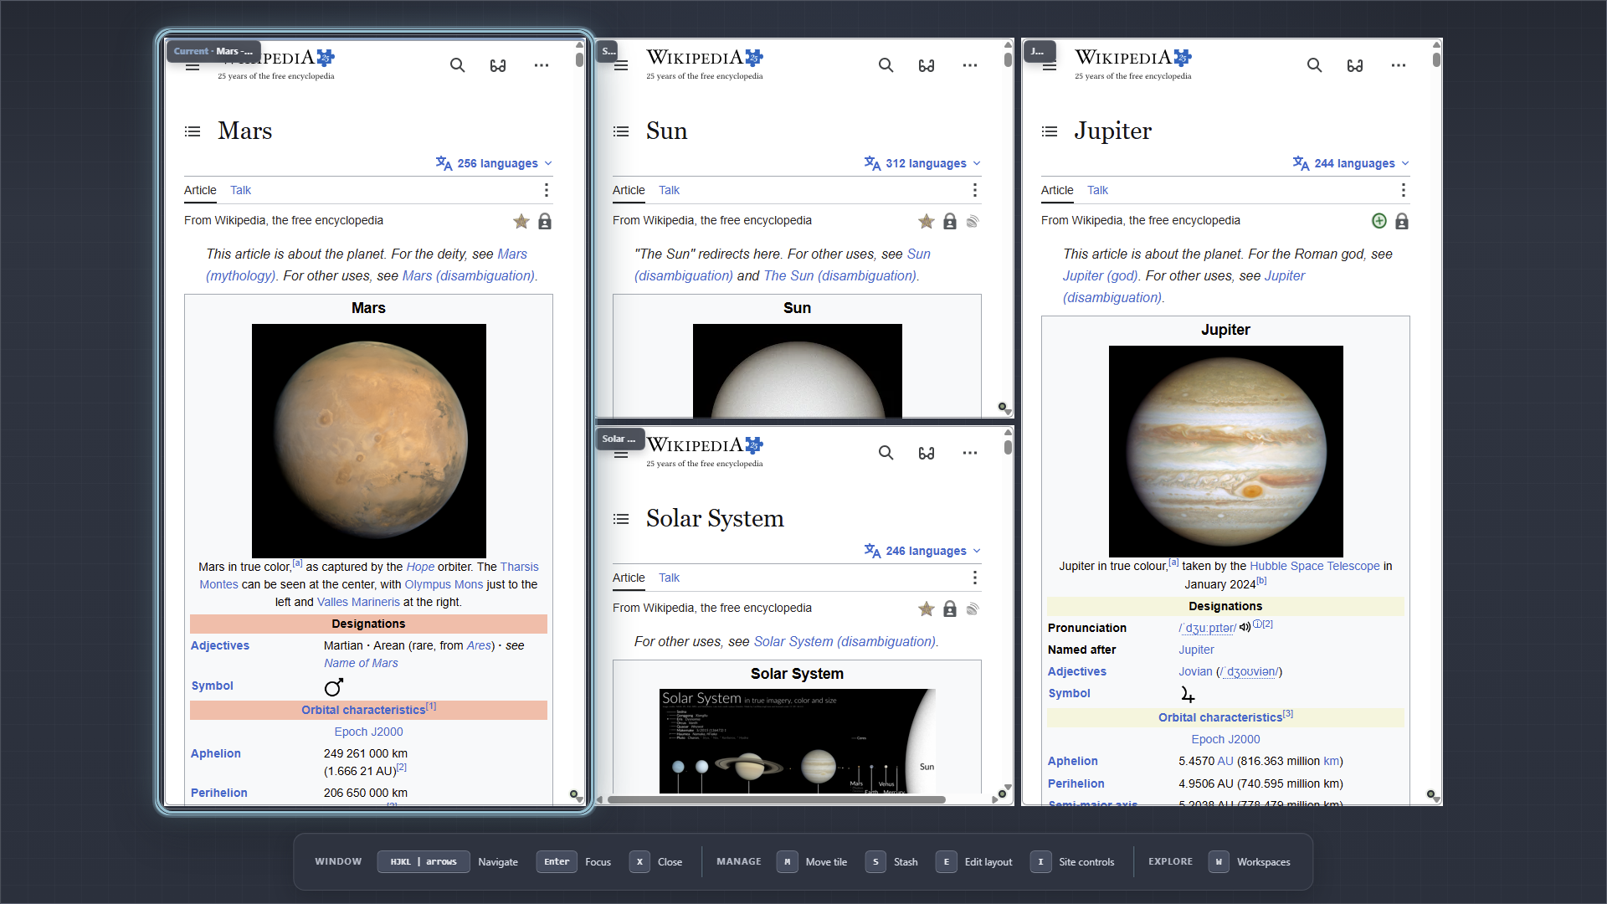The image size is (1607, 904).
Task: Click the M Move tile shortcut
Action: (x=812, y=861)
